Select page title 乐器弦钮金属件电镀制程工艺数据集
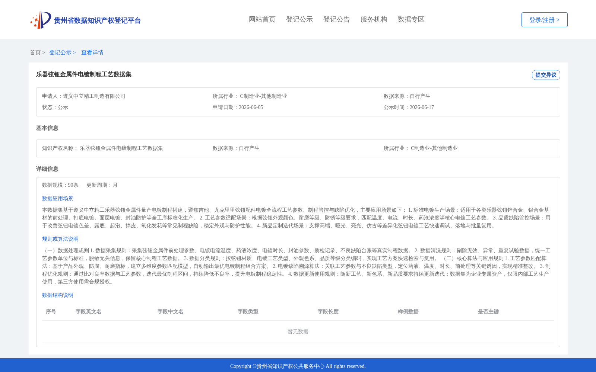The width and height of the screenshot is (596, 372). (84, 74)
